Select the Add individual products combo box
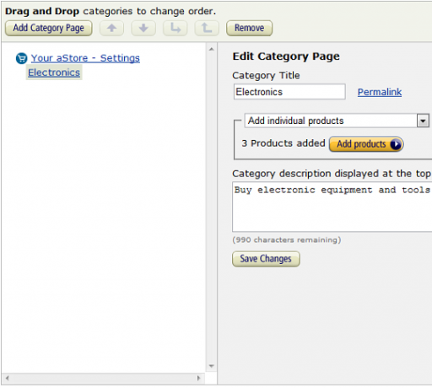 [x=337, y=121]
